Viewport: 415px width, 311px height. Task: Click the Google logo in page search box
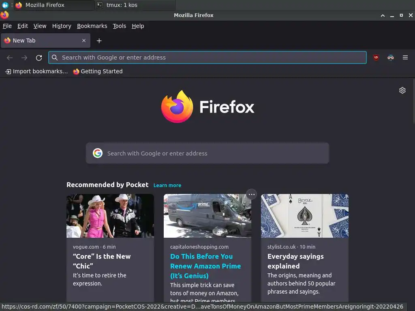click(97, 153)
